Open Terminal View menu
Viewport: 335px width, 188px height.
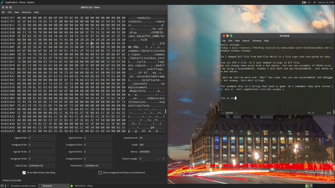click(x=237, y=41)
